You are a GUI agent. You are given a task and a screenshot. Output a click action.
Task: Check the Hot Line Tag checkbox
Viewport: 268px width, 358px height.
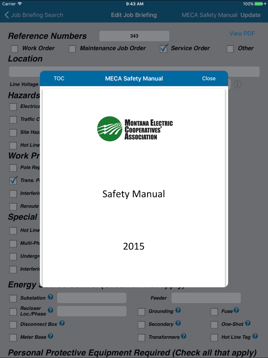(214, 338)
